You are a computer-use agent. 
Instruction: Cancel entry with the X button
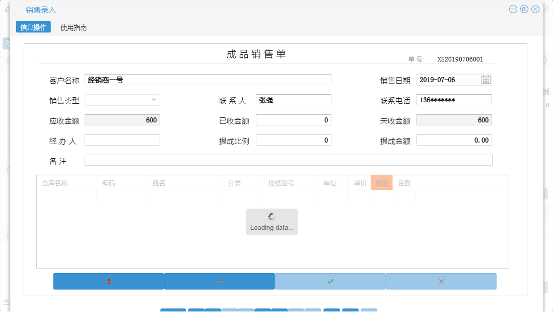[x=441, y=281]
